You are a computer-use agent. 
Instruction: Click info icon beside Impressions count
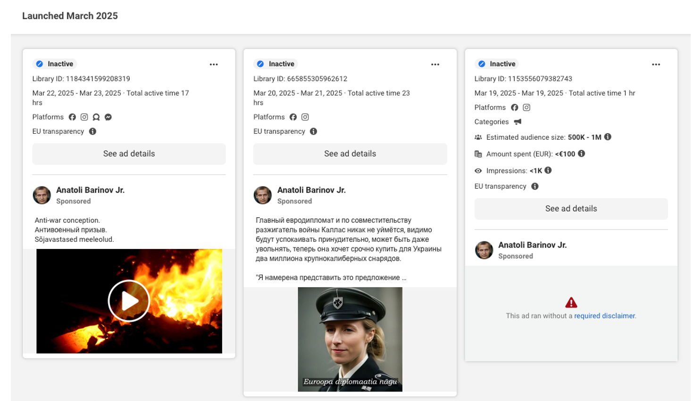click(x=548, y=171)
